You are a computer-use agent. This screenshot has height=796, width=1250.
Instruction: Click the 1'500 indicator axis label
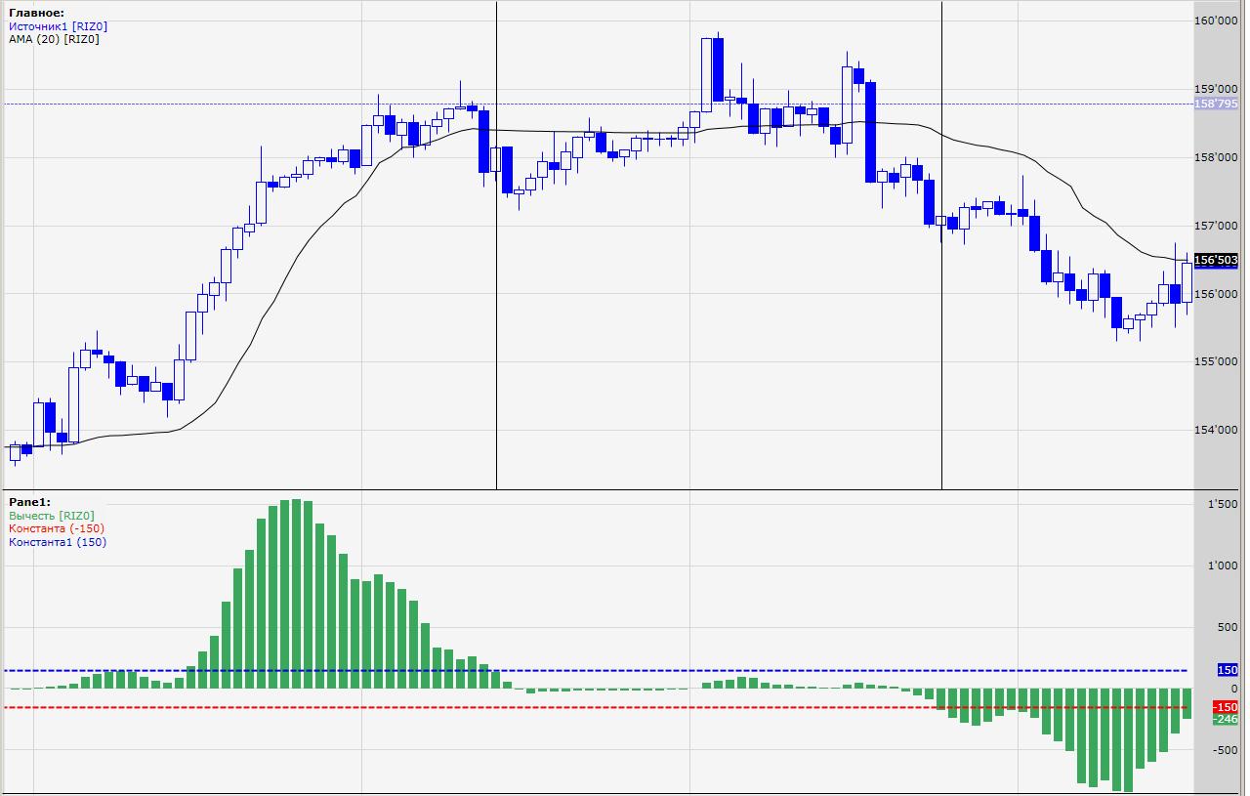(x=1225, y=505)
